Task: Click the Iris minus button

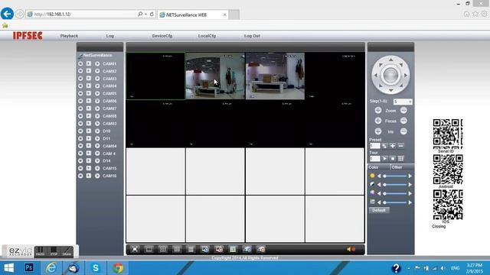Action: click(403, 131)
